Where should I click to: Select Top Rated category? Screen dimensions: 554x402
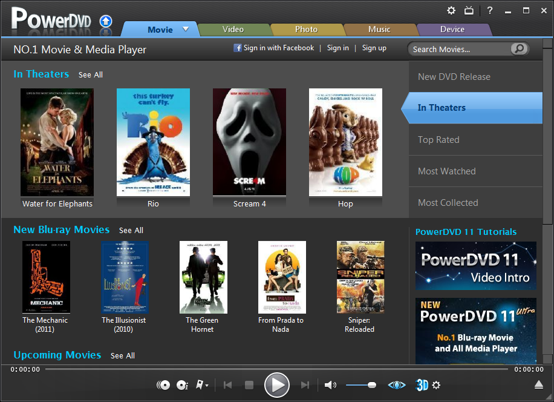pos(475,140)
